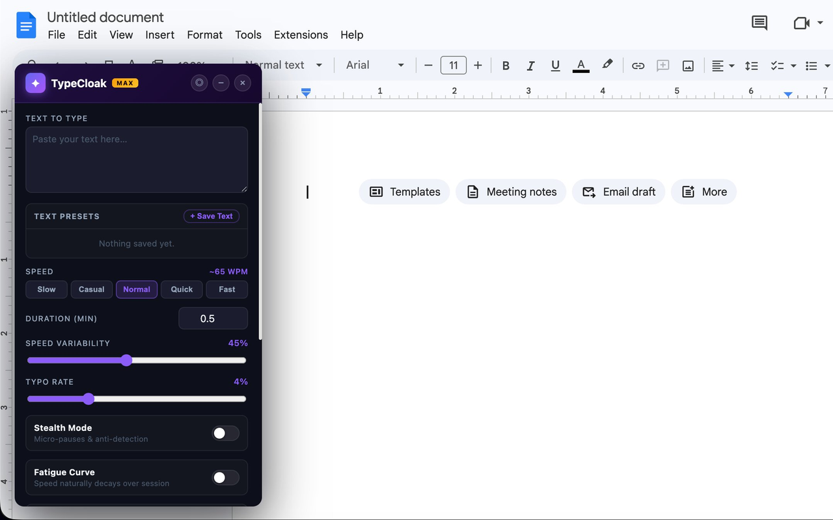Expand the bulleted list dropdown arrow

pyautogui.click(x=827, y=66)
